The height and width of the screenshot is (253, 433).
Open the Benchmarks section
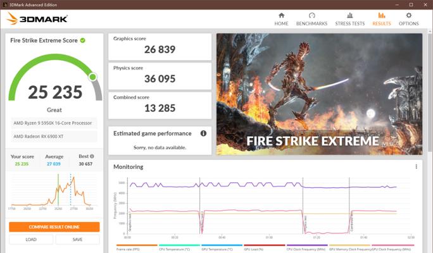(311, 19)
